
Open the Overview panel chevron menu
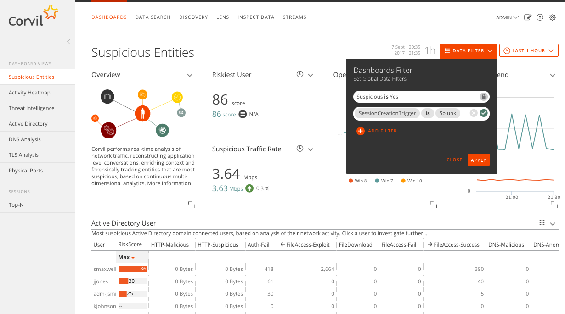(190, 75)
